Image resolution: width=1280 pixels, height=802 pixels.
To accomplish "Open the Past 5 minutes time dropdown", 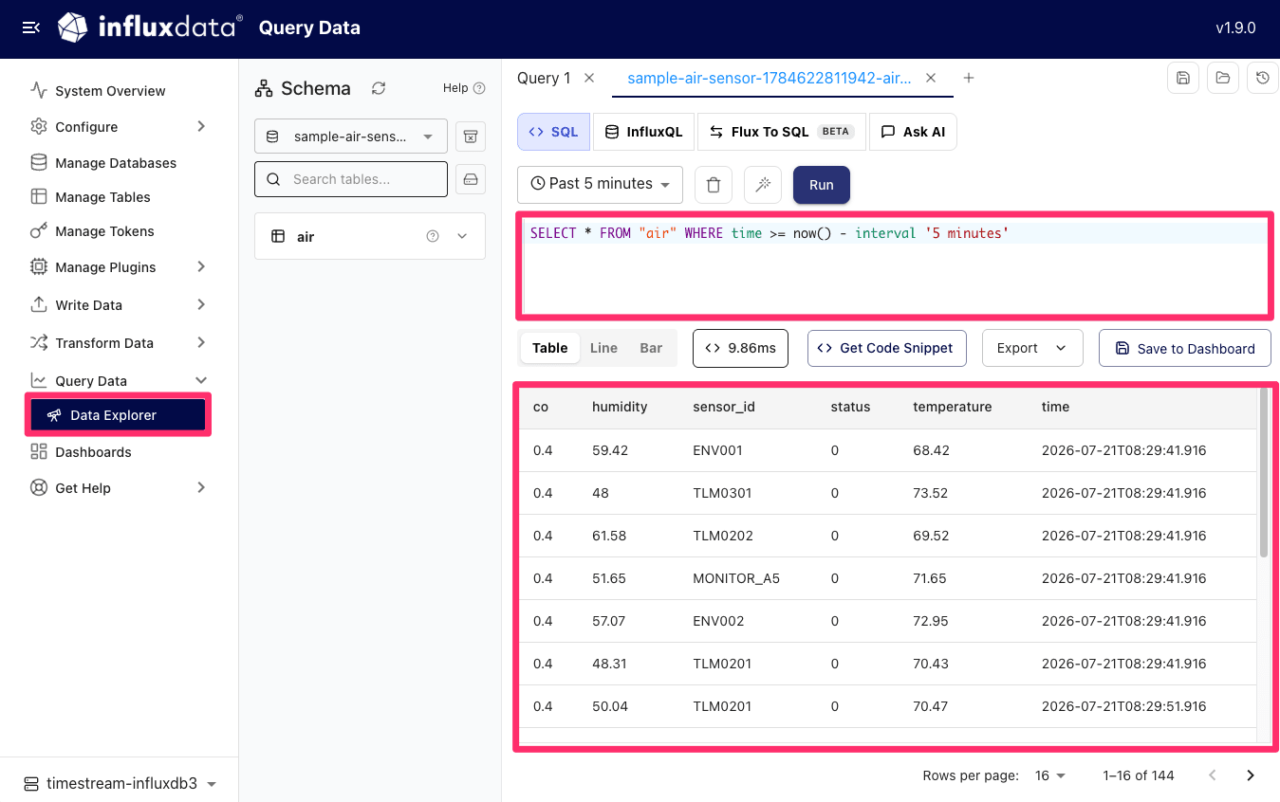I will [600, 184].
